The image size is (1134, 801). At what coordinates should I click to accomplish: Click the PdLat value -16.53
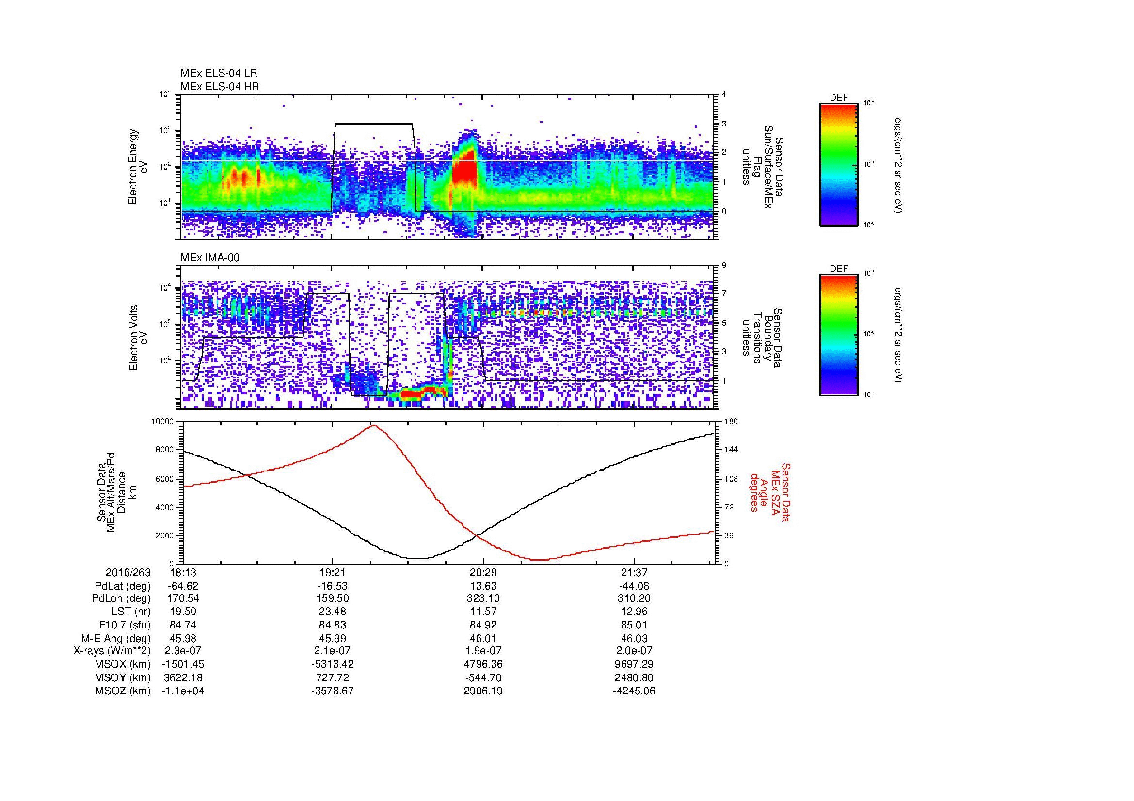point(333,586)
